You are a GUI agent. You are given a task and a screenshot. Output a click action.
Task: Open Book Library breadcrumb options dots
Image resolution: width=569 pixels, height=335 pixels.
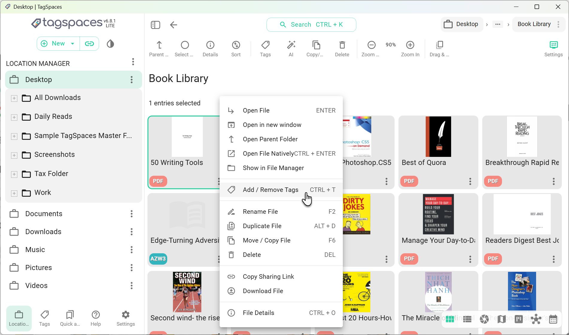tap(558, 24)
